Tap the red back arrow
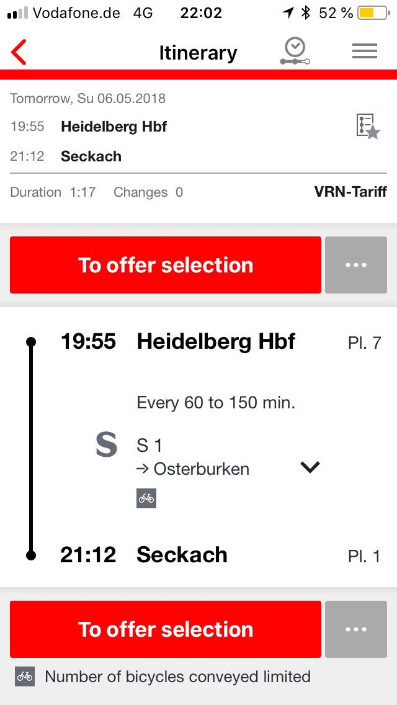397x705 pixels. click(19, 52)
